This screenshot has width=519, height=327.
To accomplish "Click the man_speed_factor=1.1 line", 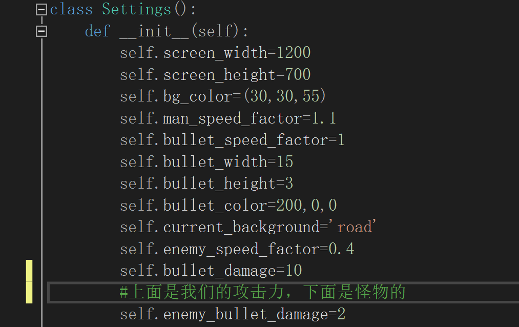I will pos(227,118).
